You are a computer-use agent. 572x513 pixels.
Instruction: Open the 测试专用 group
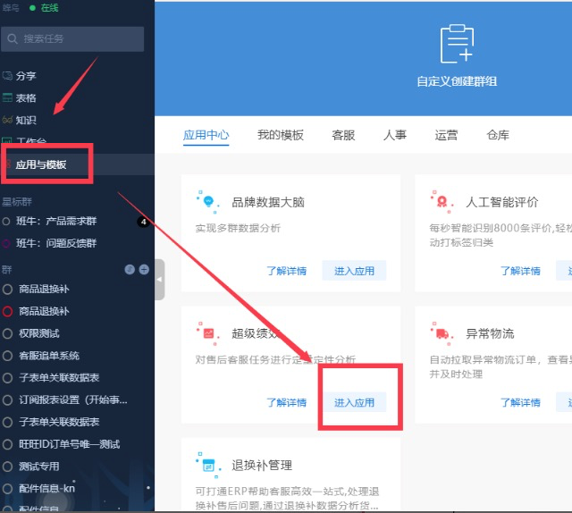(x=39, y=467)
